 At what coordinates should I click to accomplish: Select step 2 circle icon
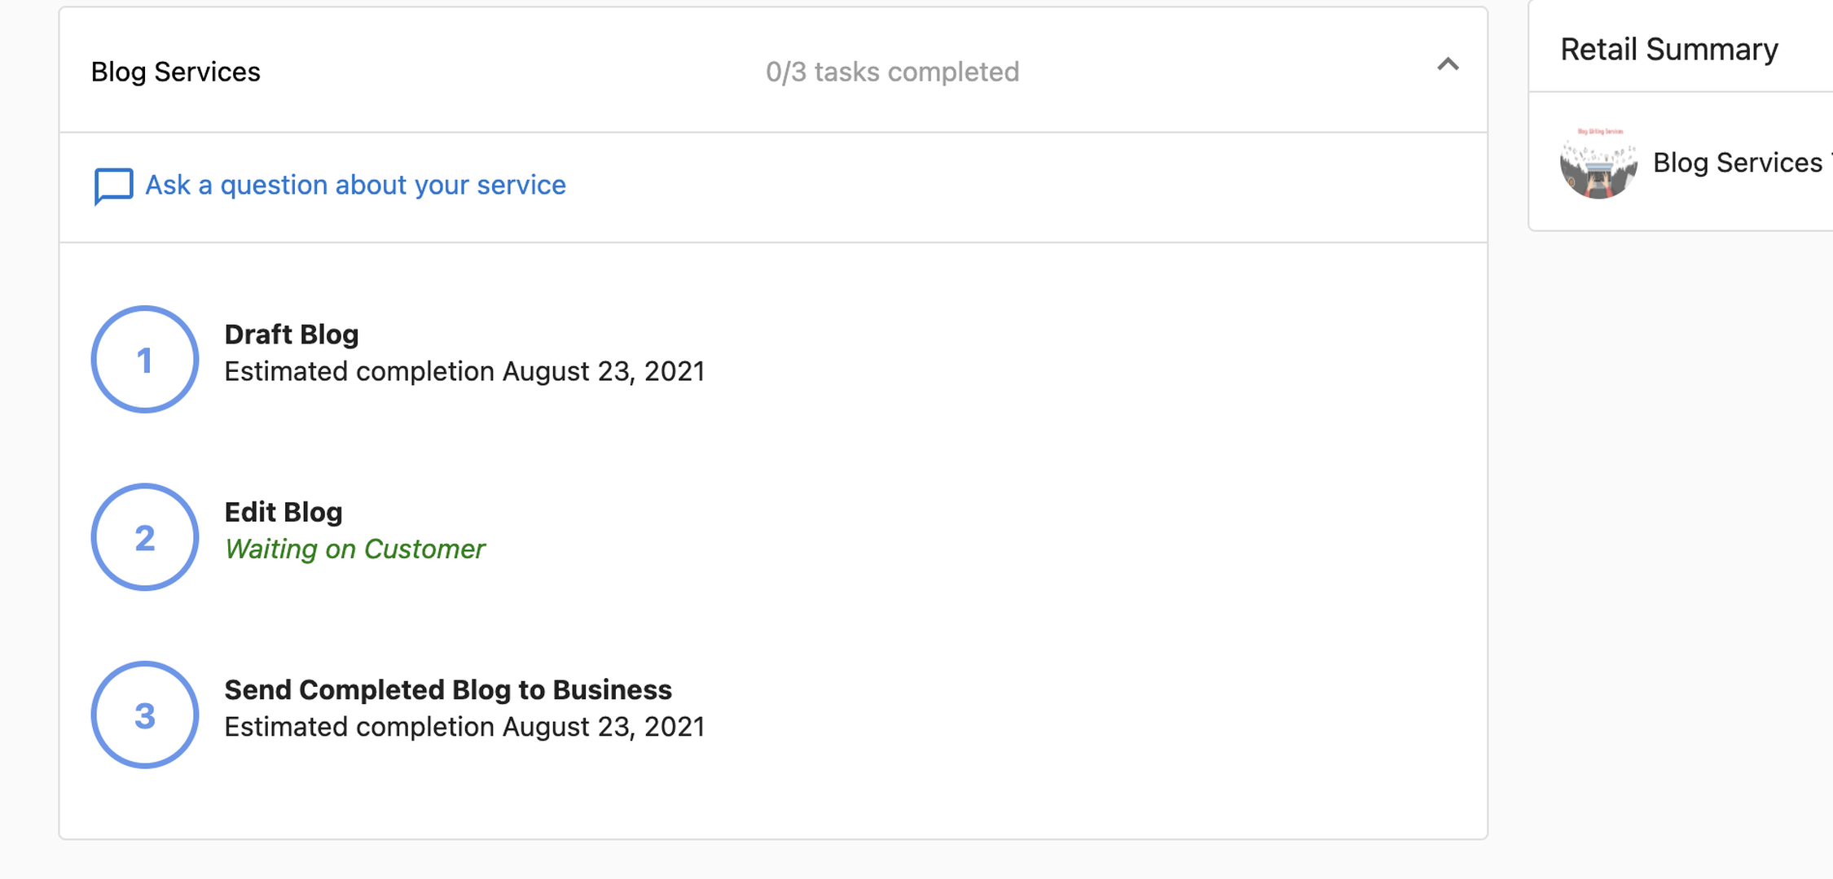point(145,537)
